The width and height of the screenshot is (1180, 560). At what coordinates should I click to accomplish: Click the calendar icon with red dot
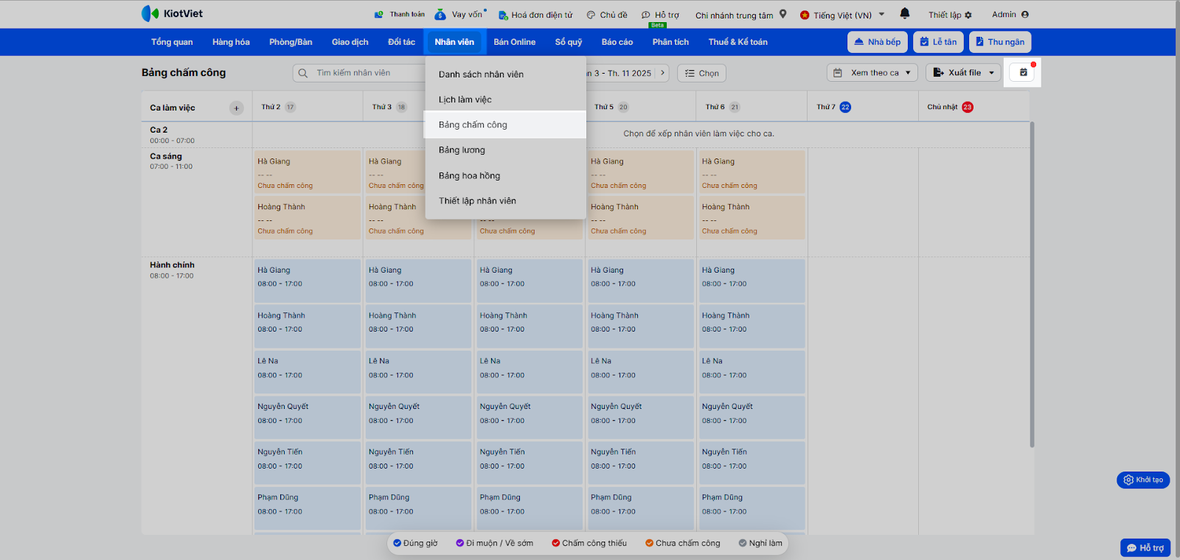[x=1023, y=72]
